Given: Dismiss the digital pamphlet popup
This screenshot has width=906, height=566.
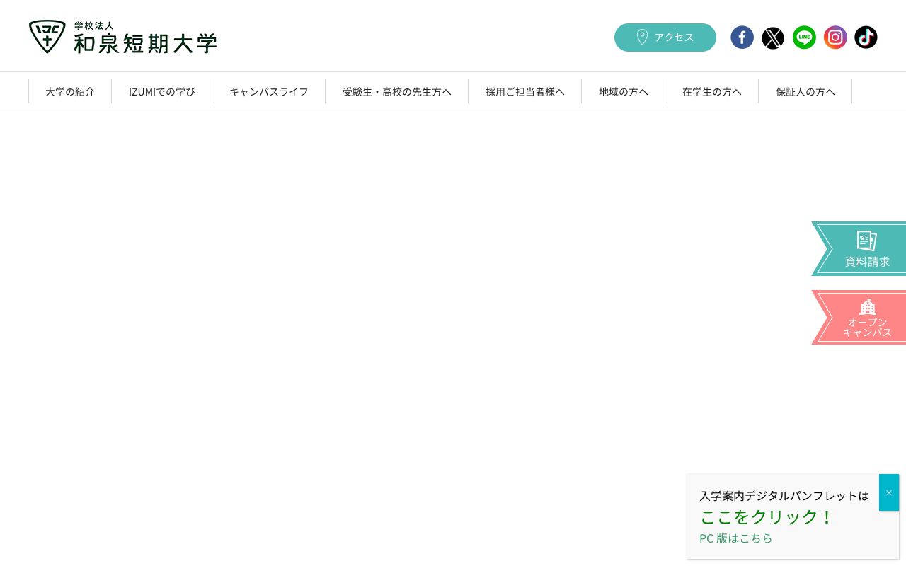Looking at the screenshot, I should 889,492.
